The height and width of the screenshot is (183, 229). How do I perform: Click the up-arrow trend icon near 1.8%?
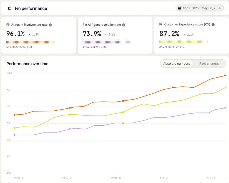pyautogui.click(x=29, y=35)
